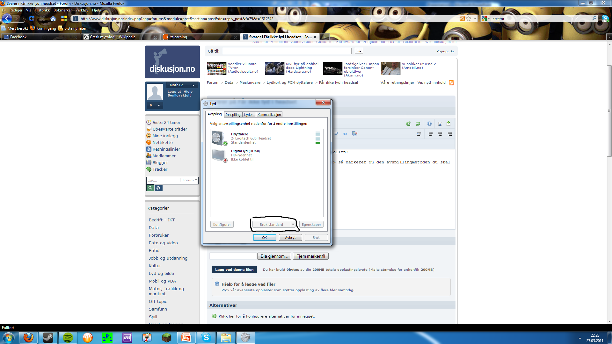Click the page vertical scrollbar thumb
The width and height of the screenshot is (612, 344).
click(609, 111)
